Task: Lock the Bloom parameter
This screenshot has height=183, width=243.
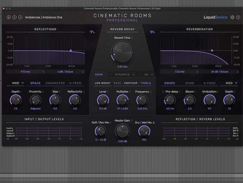Action: pos(195,92)
